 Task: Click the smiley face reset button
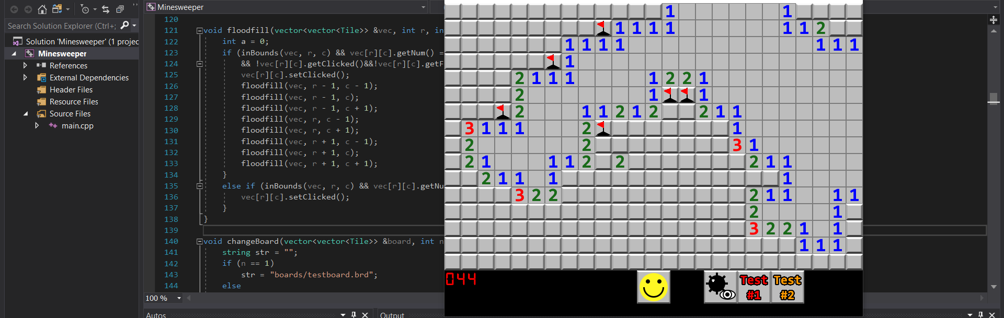coord(654,287)
